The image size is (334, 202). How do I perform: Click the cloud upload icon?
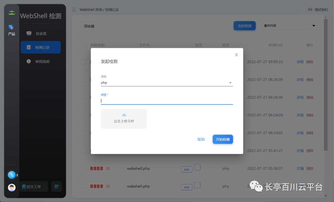click(x=124, y=115)
